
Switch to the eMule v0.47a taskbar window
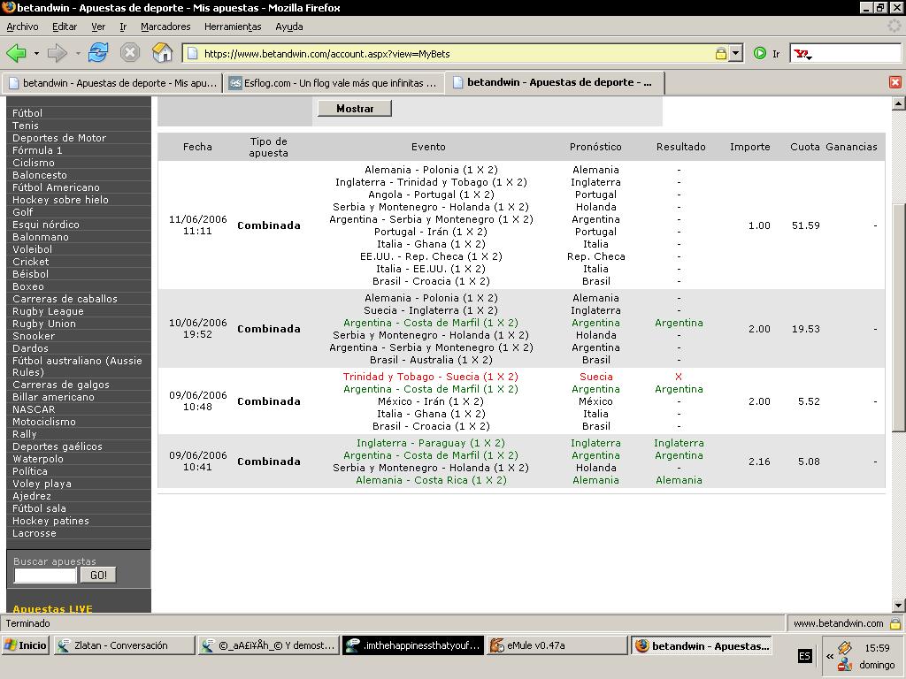557,645
